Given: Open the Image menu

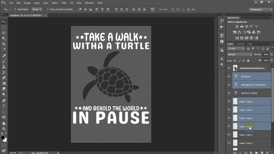Looking at the screenshot, I should pyautogui.click(x=27, y=3).
